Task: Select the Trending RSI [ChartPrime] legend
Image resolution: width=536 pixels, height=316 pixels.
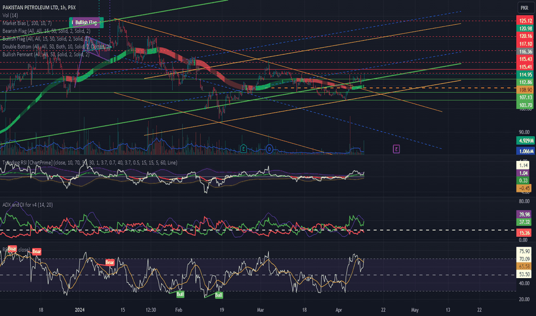Action: (90, 163)
